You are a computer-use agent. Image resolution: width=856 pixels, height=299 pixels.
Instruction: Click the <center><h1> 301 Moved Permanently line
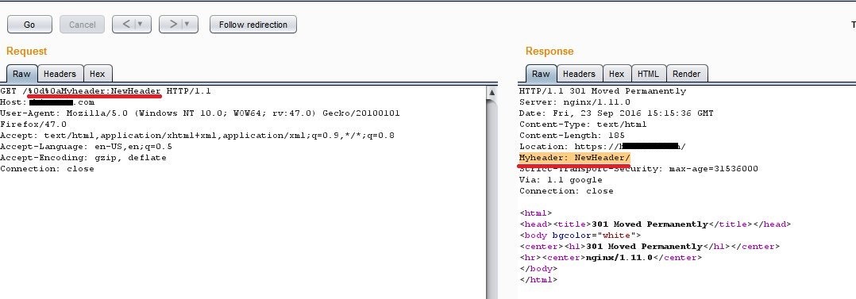[x=650, y=247]
